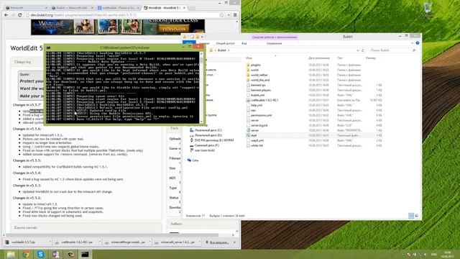The image size is (460, 259).
Task: Go back in the Chrome browser
Action: pos(6,14)
